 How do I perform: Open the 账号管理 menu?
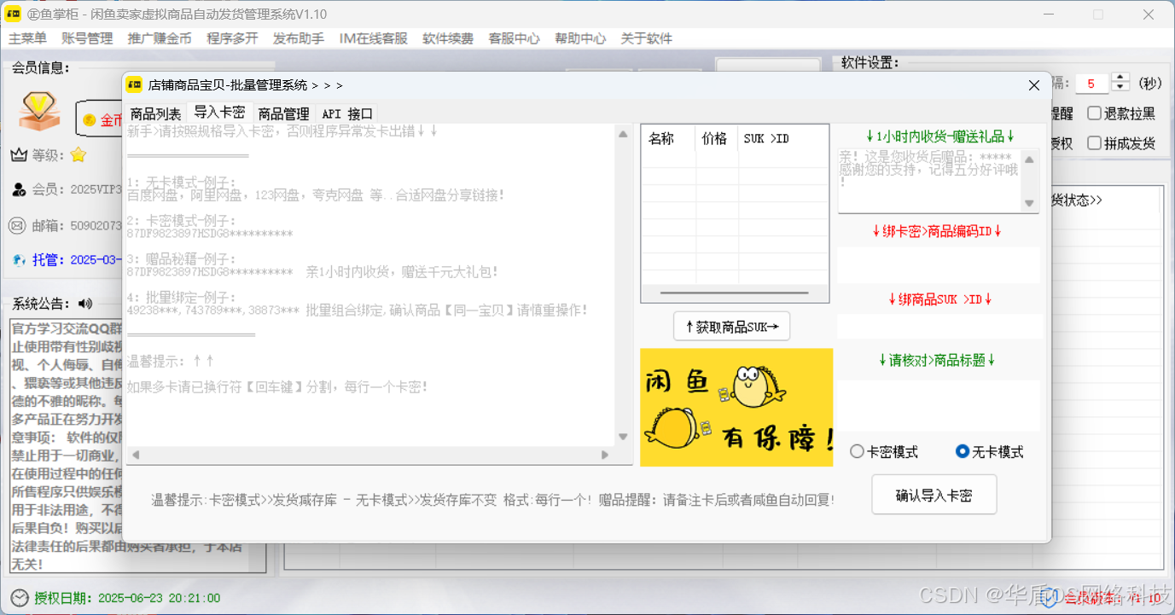click(87, 38)
